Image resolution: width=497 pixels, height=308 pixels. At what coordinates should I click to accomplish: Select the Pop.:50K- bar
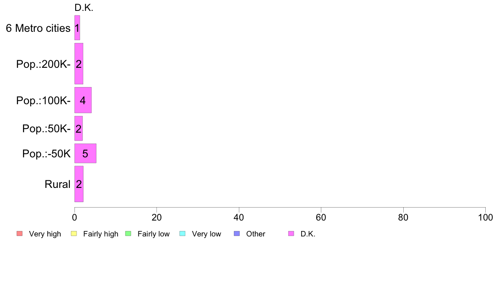(x=79, y=128)
